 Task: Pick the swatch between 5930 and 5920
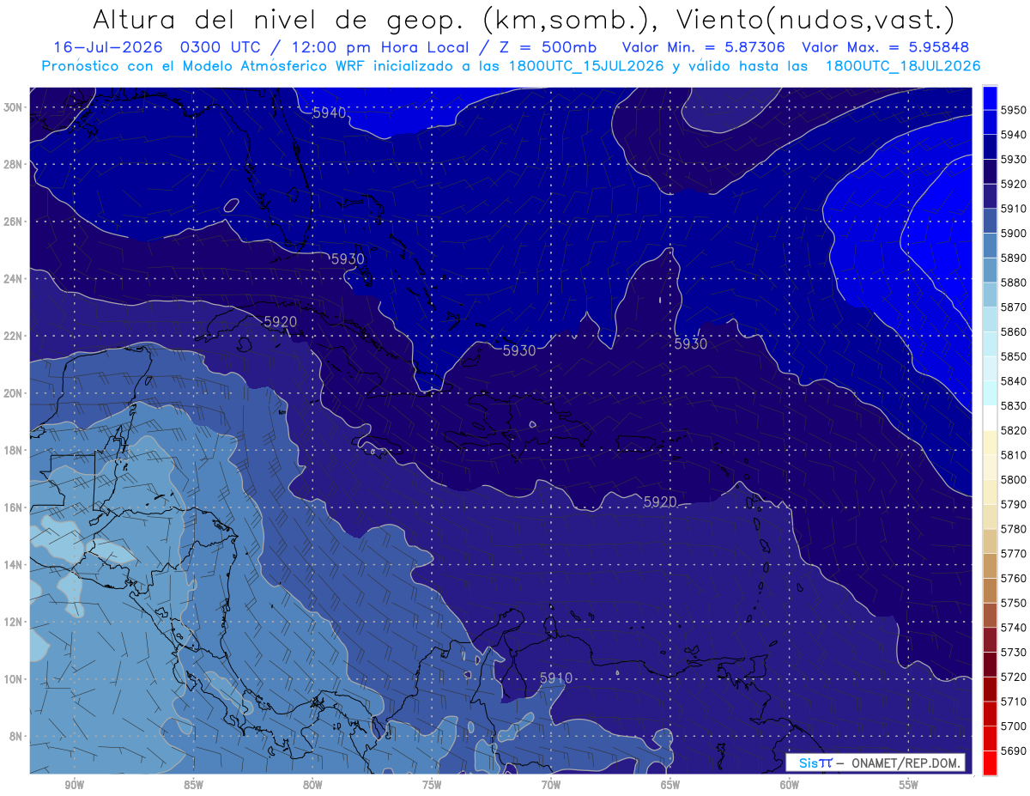tap(990, 172)
